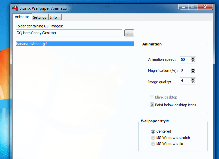Screen dimensions: 219x159
Task: Increase Magnification with up arrow
Action: coord(193,69)
